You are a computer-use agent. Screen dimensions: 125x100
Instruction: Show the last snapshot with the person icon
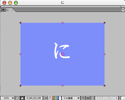coord(50,98)
